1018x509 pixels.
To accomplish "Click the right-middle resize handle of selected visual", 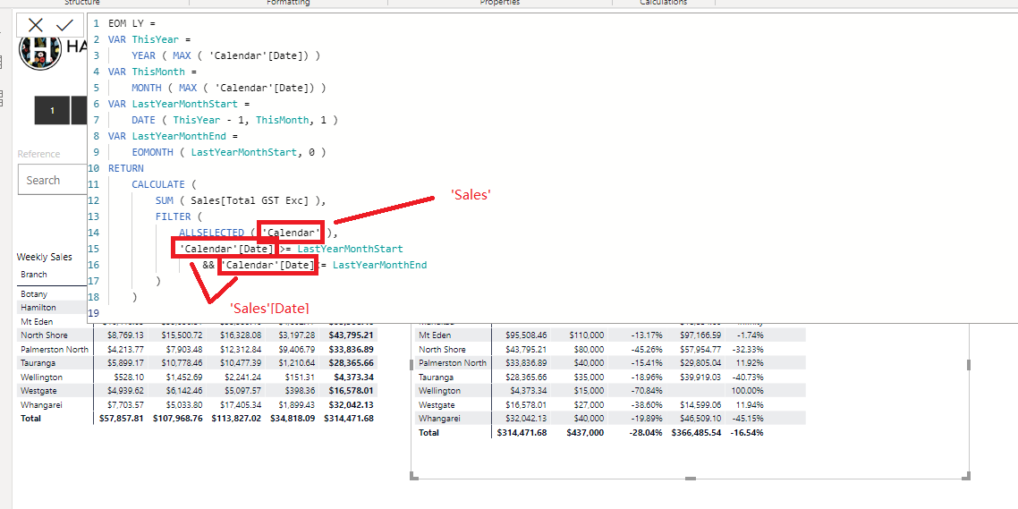I will coord(969,366).
